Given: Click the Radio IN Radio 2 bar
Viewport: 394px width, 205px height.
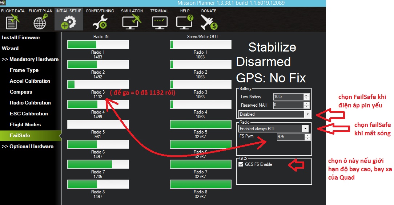Looking at the screenshot, I should (98, 64).
